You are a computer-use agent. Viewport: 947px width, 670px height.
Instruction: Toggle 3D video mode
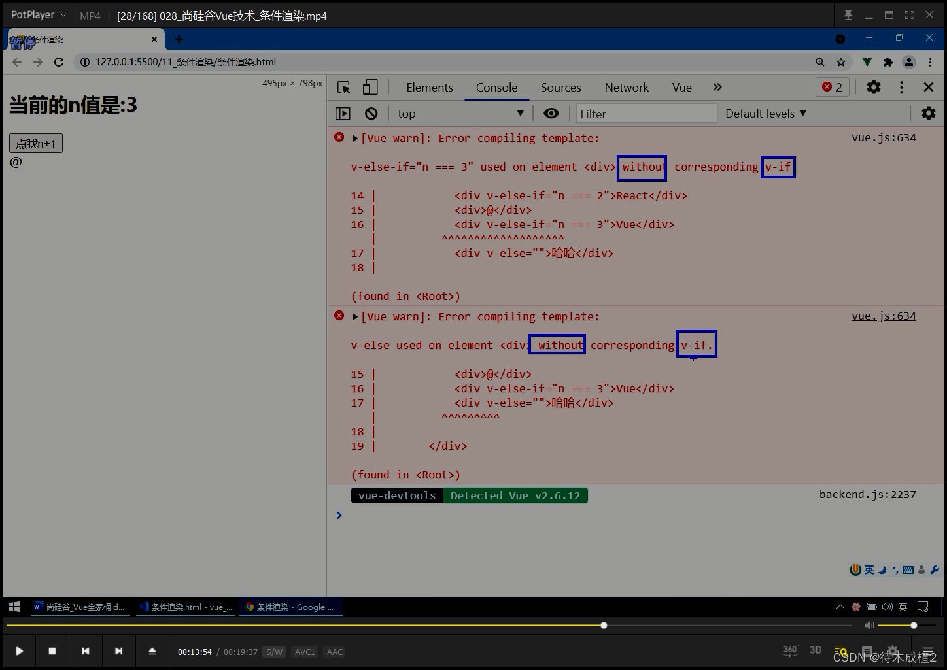tap(816, 650)
